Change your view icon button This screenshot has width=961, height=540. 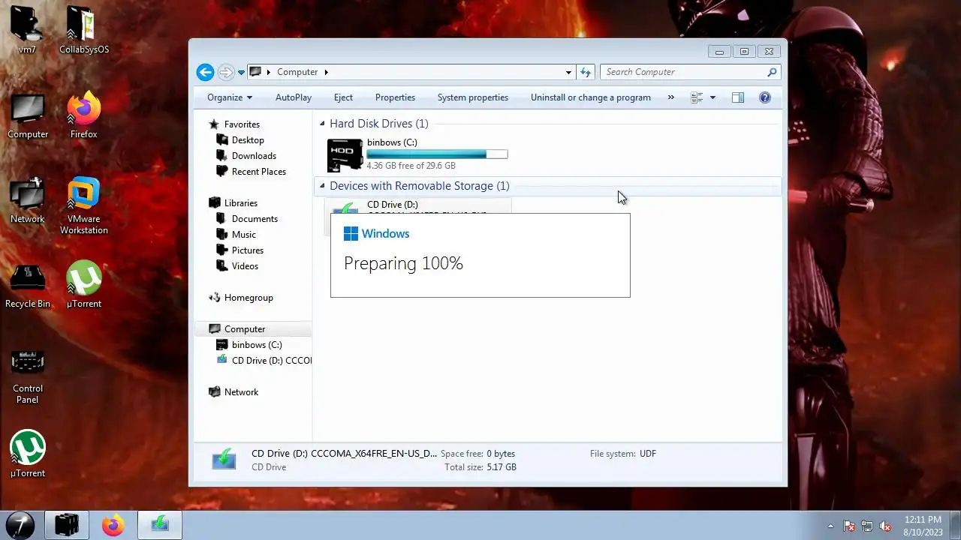(x=697, y=97)
